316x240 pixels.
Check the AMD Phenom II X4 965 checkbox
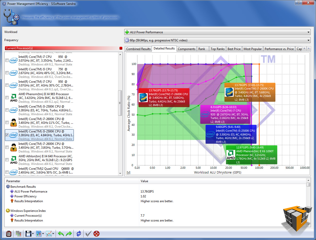point(7,98)
